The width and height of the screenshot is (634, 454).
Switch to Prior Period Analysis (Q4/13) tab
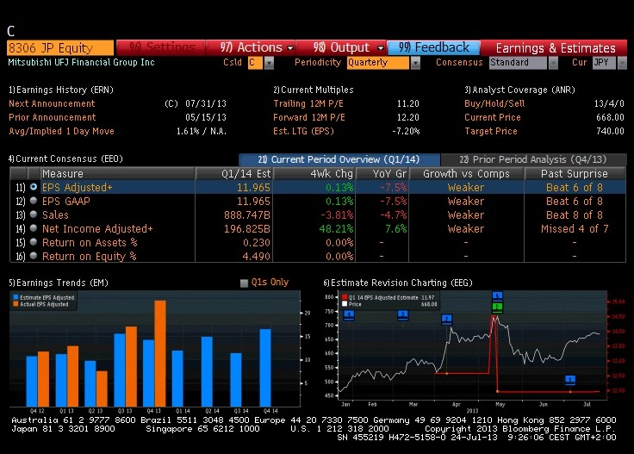pyautogui.click(x=533, y=159)
